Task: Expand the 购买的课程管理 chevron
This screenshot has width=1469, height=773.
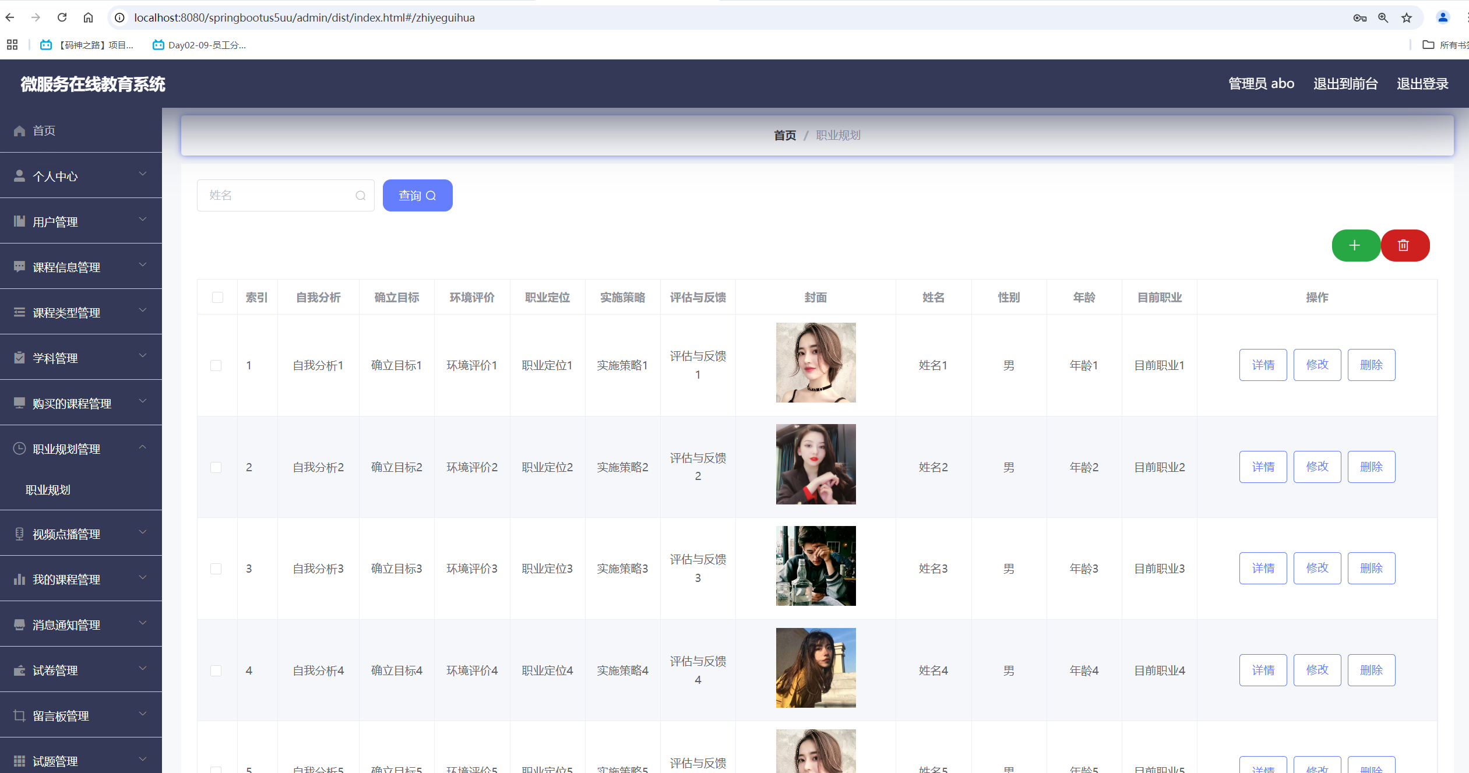Action: click(143, 401)
